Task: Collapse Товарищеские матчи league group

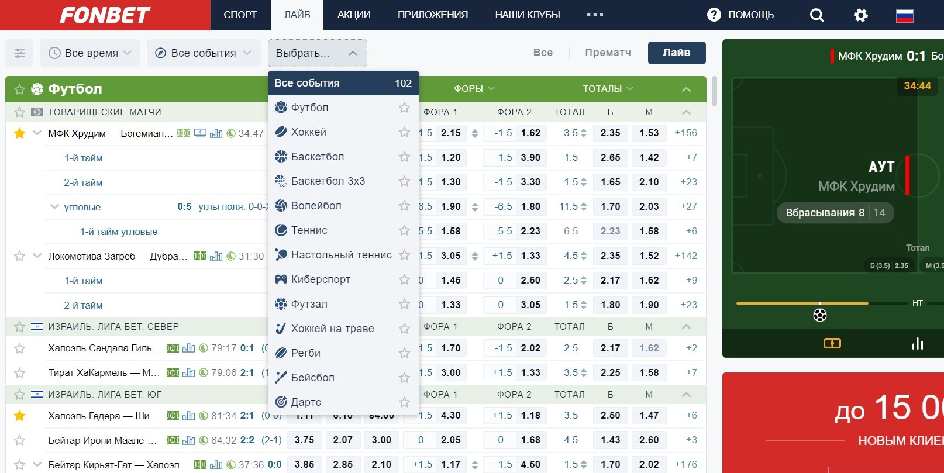Action: 686,112
